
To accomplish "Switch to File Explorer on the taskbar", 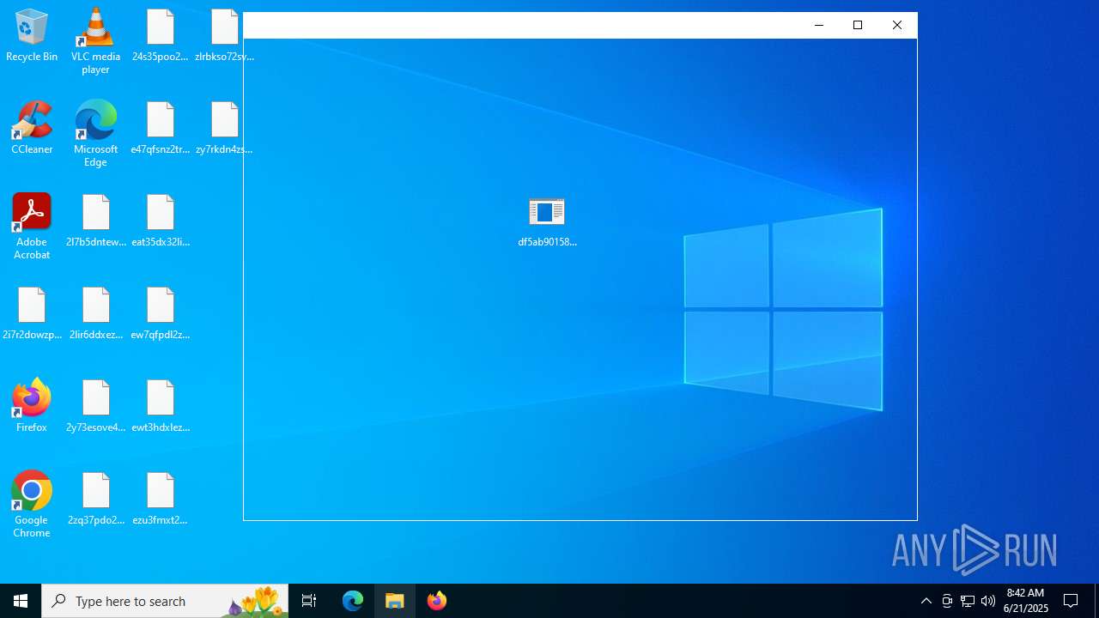I will (395, 601).
